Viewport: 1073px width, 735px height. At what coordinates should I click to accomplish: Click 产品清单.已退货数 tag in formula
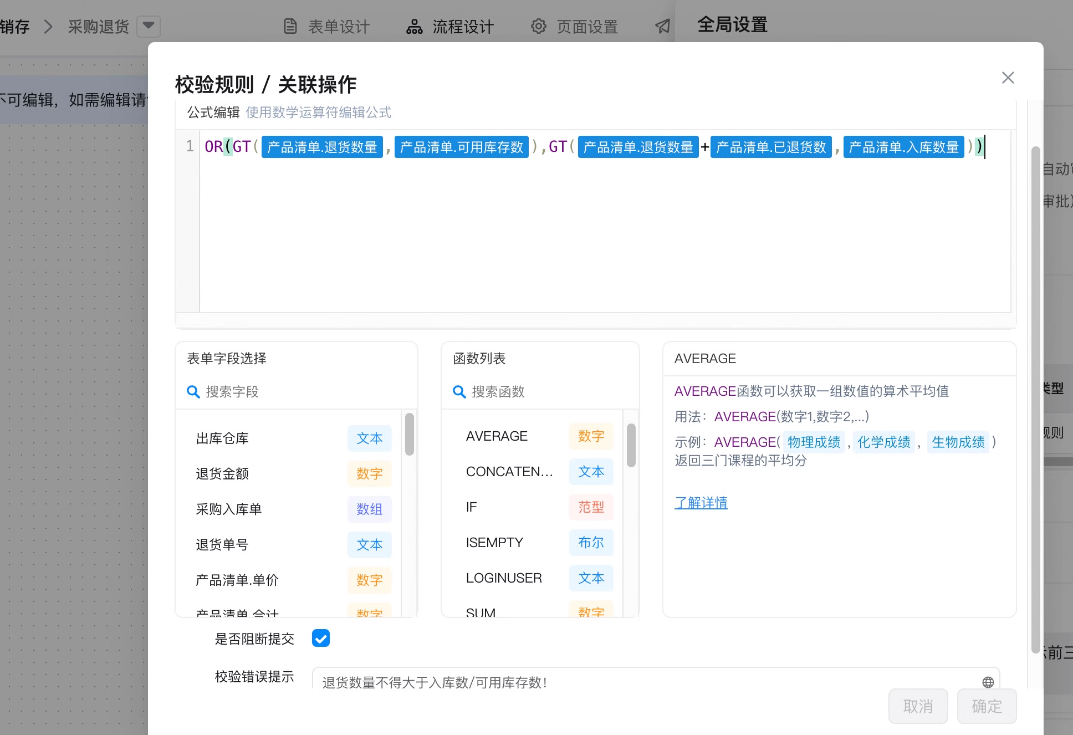pyautogui.click(x=771, y=147)
